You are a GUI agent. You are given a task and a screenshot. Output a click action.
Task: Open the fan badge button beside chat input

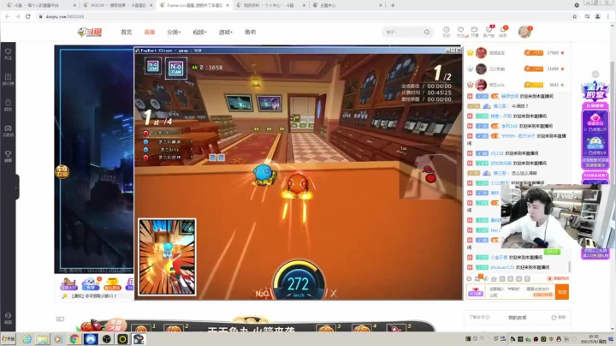point(476,292)
